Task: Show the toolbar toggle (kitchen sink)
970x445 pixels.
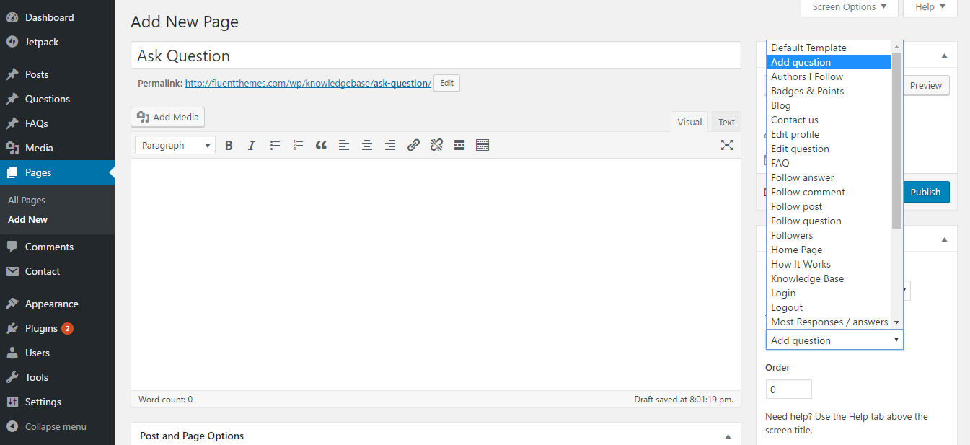Action: [482, 146]
